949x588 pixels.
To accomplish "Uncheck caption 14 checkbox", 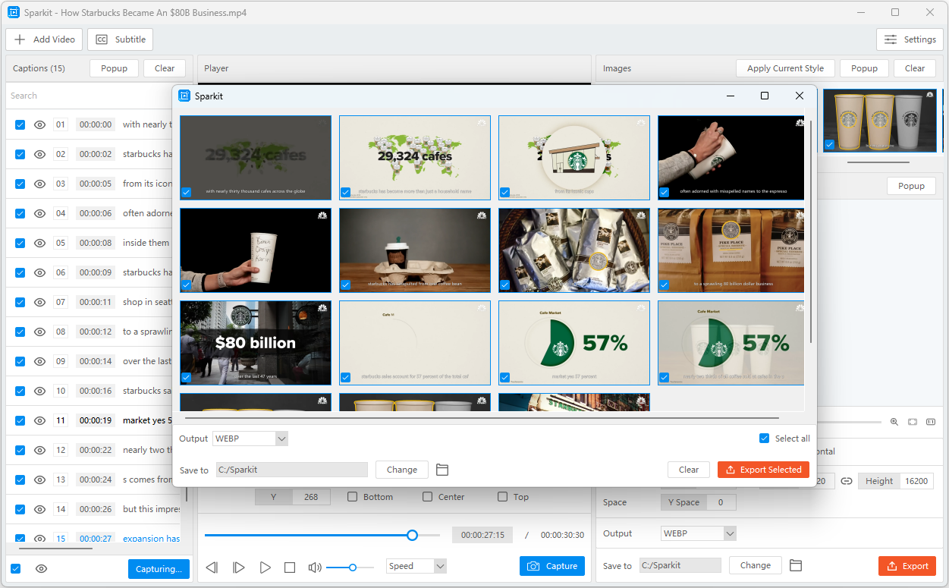I will click(20, 509).
